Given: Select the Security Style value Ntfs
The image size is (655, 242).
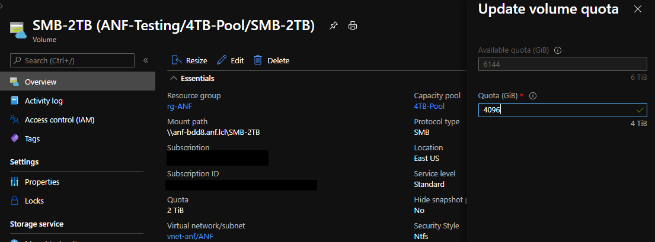Looking at the screenshot, I should click(x=421, y=237).
